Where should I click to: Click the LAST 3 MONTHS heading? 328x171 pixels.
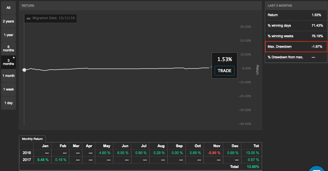point(280,6)
